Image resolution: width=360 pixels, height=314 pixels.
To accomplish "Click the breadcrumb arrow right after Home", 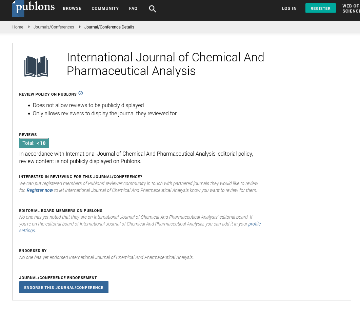I will (29, 27).
